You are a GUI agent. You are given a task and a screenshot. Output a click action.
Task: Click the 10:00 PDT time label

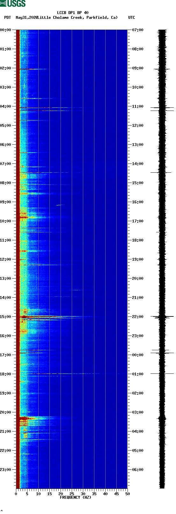click(6, 221)
